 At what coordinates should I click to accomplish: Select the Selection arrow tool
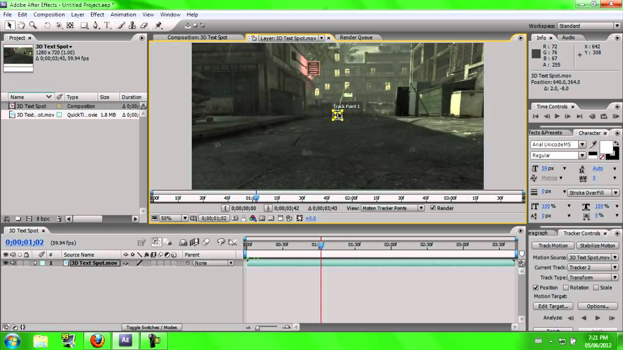[9, 25]
